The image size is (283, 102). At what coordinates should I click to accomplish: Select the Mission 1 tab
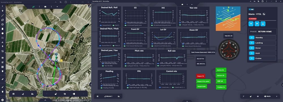108,96
